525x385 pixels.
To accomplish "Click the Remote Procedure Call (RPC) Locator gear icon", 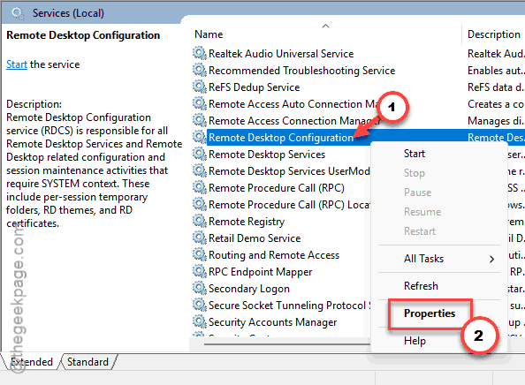I will click(x=200, y=204).
